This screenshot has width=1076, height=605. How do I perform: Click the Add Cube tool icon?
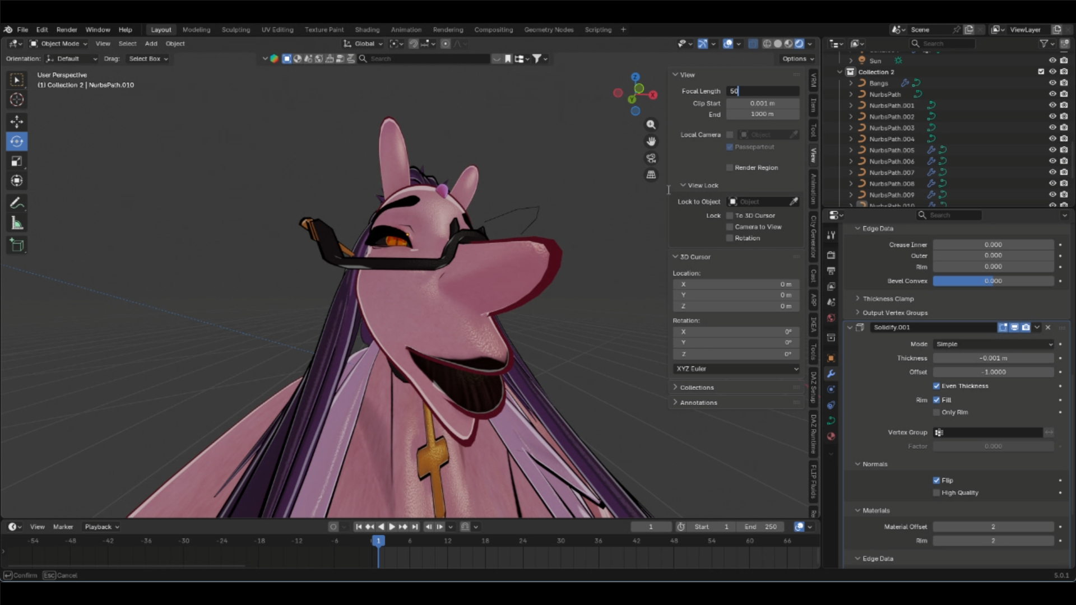pyautogui.click(x=17, y=245)
